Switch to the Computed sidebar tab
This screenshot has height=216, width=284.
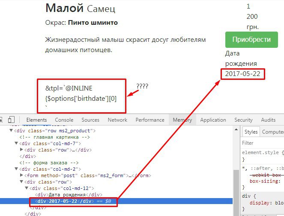point(272,132)
